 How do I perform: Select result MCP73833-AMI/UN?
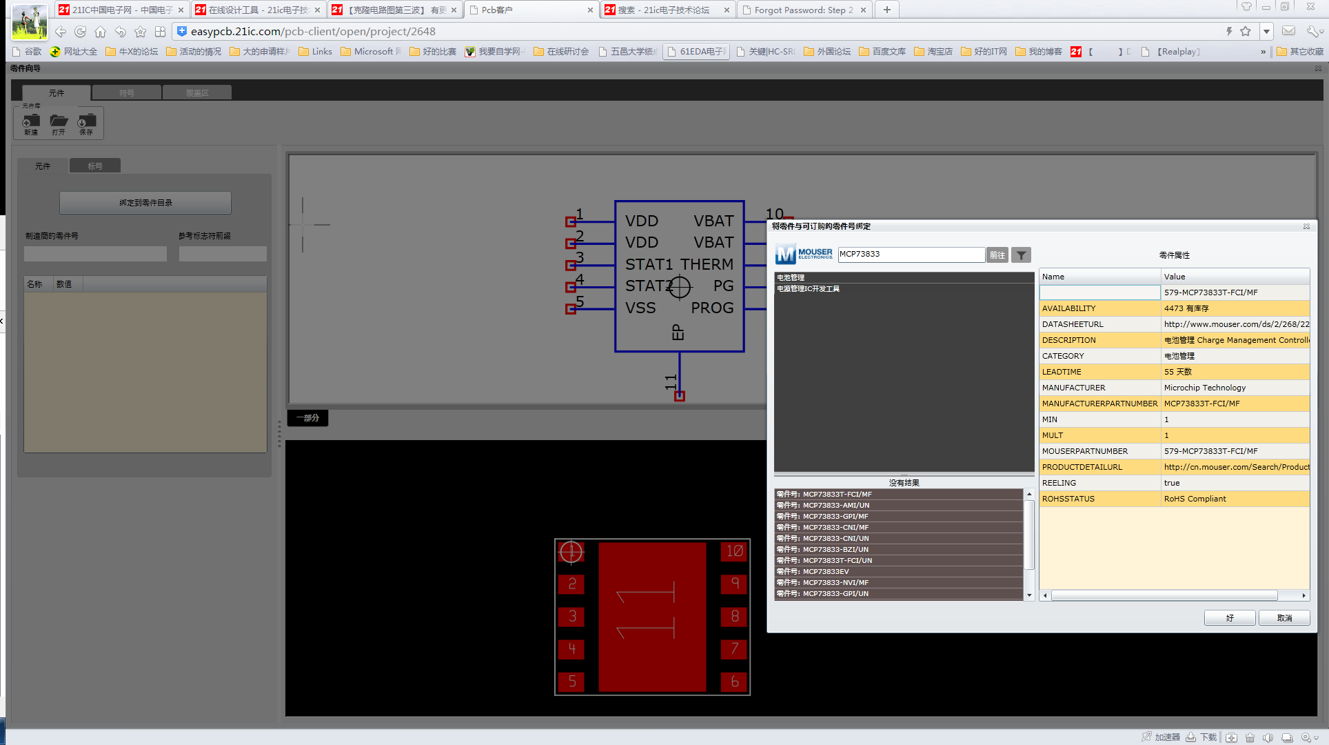[899, 505]
